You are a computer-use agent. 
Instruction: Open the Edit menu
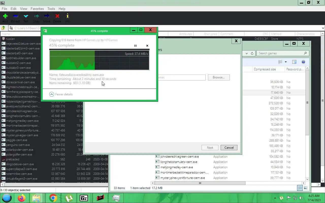13,9
